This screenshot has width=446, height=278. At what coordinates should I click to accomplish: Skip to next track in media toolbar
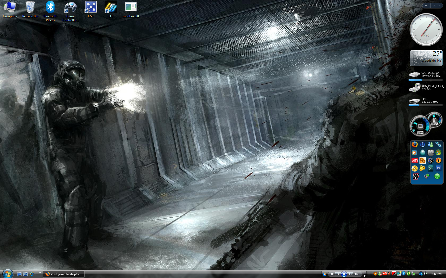tap(350, 274)
